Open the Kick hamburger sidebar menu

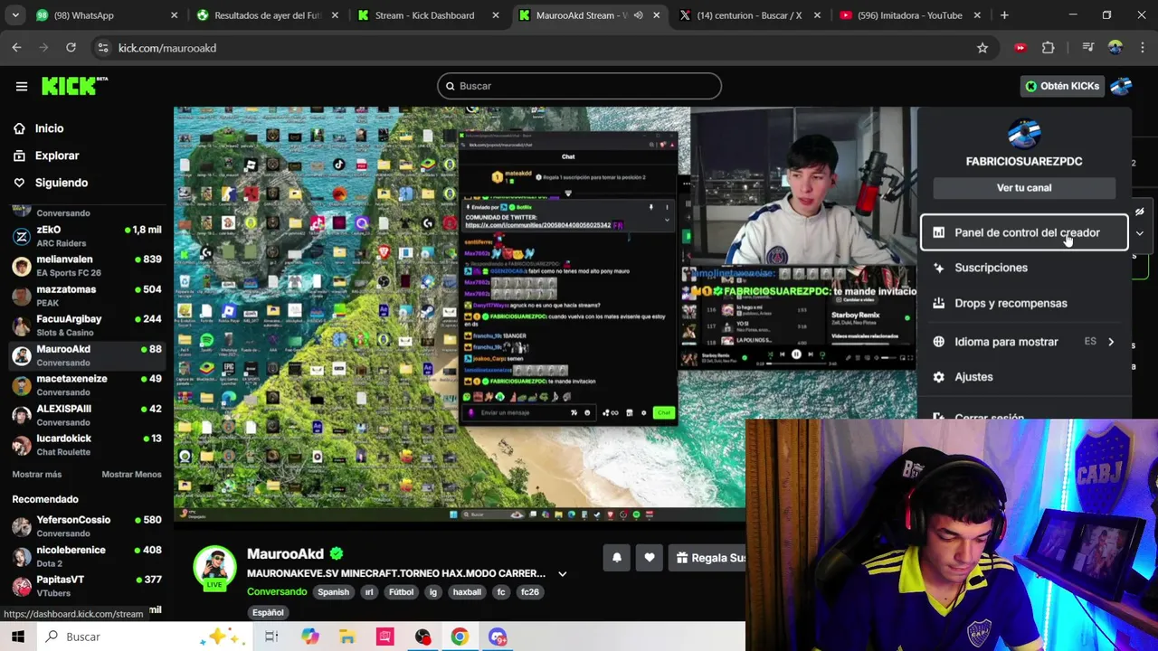[x=22, y=86]
